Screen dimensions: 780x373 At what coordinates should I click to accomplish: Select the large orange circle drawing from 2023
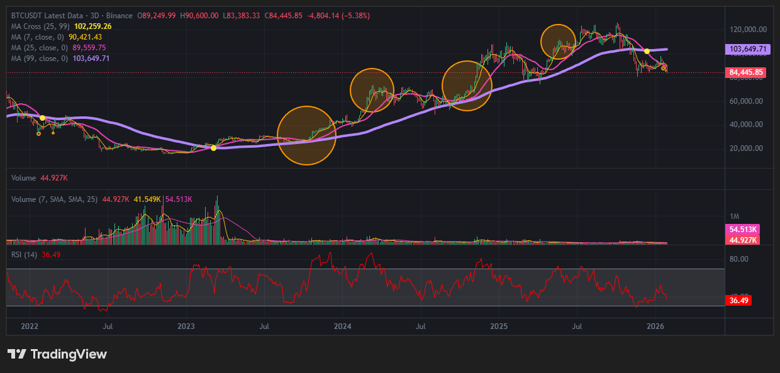point(306,135)
